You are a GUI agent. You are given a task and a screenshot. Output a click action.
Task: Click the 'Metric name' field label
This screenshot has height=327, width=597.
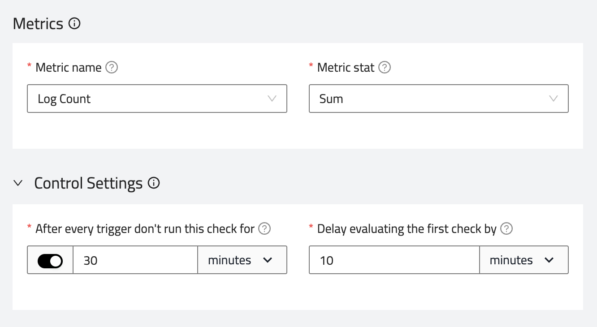pyautogui.click(x=69, y=68)
